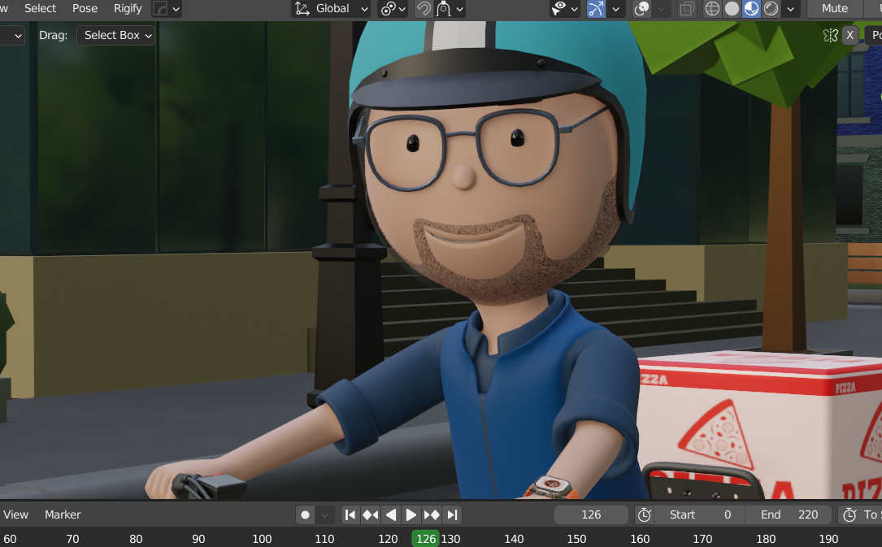Jump to previous keyframe
882x547 pixels.
(x=371, y=514)
